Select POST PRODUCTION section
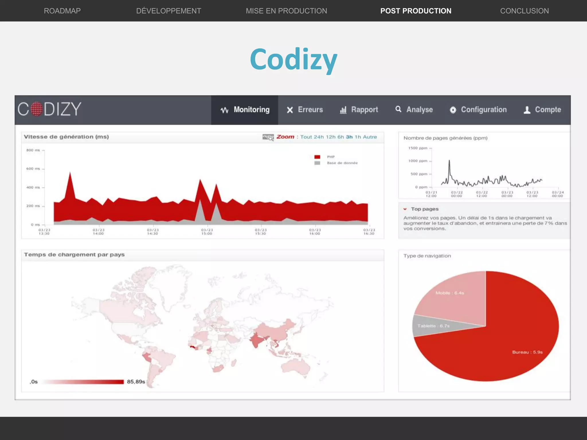 pos(416,11)
